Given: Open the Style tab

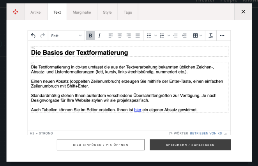Looking at the screenshot, I should click(107, 12).
